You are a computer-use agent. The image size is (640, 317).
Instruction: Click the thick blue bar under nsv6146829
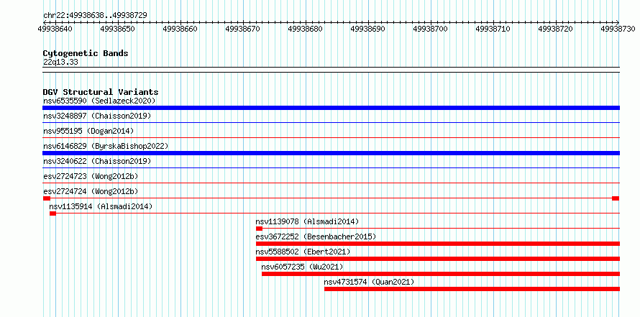[331, 153]
